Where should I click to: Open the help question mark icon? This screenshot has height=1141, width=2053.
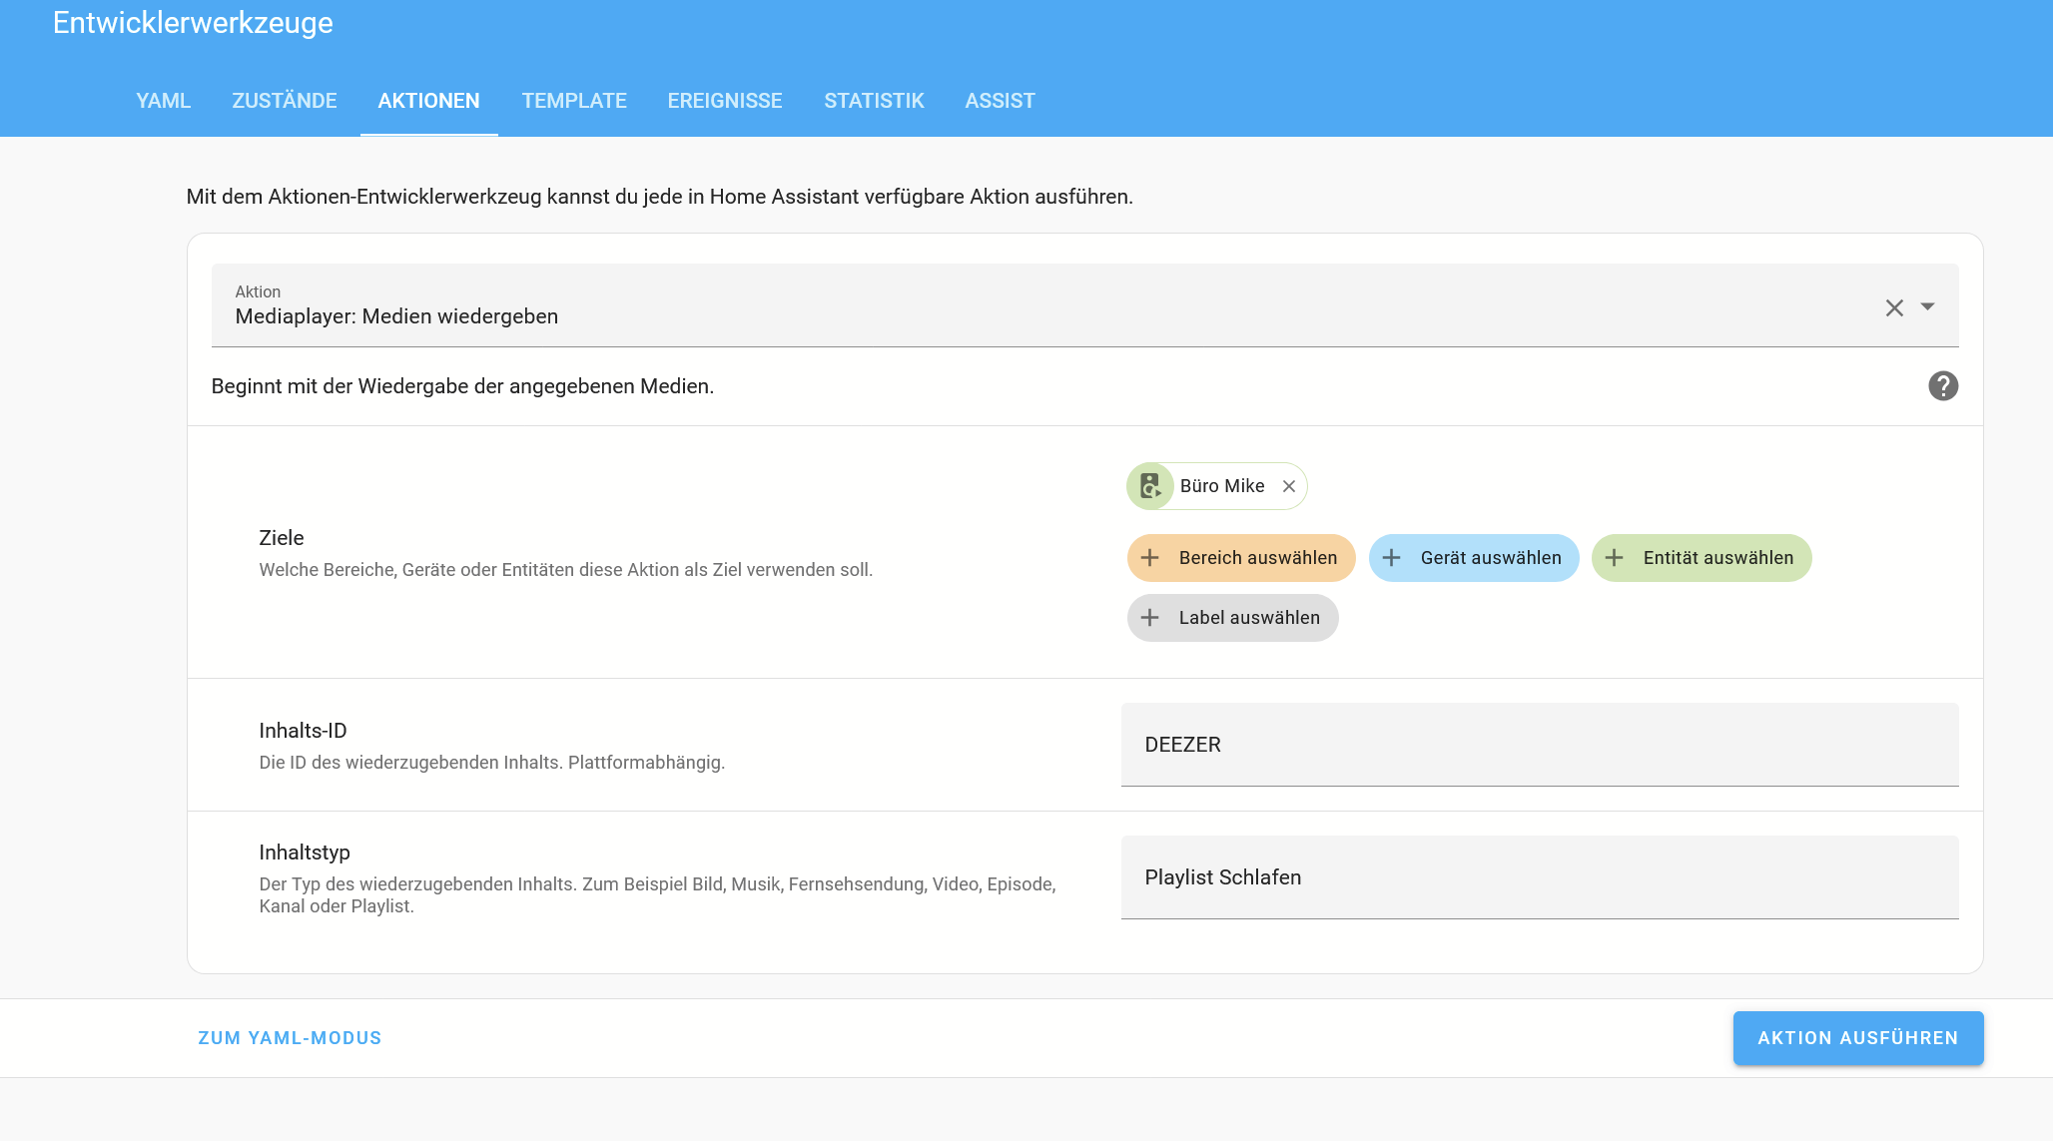coord(1942,386)
